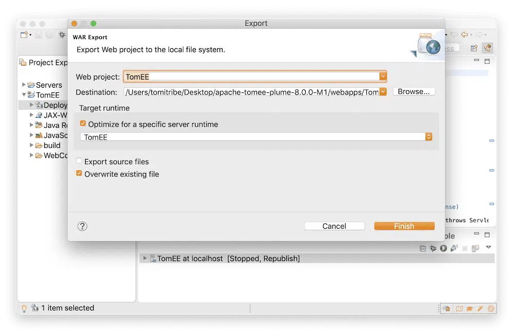
Task: Click the New wizard icon in main toolbar
Action: (24, 35)
